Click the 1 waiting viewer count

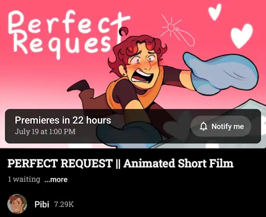coord(24,179)
